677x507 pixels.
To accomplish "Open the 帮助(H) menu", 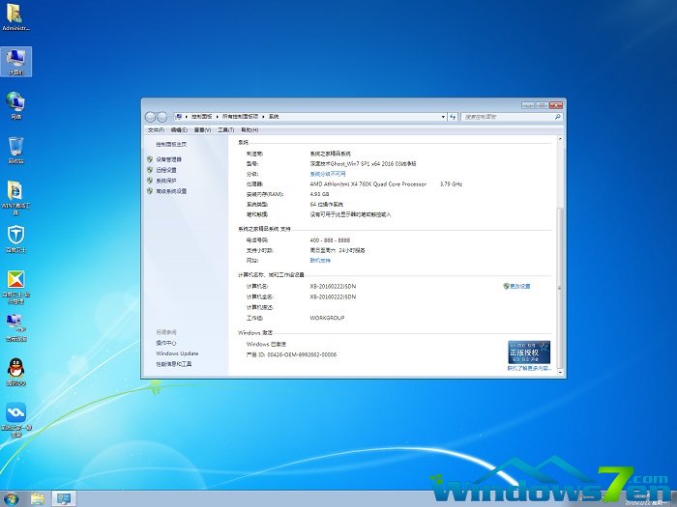I will point(250,129).
